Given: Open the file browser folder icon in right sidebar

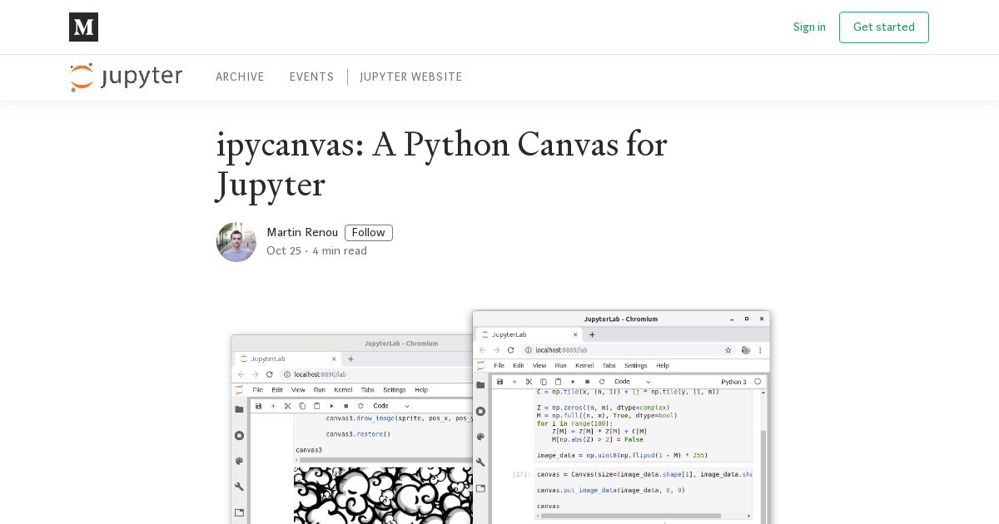Looking at the screenshot, I should coord(480,385).
